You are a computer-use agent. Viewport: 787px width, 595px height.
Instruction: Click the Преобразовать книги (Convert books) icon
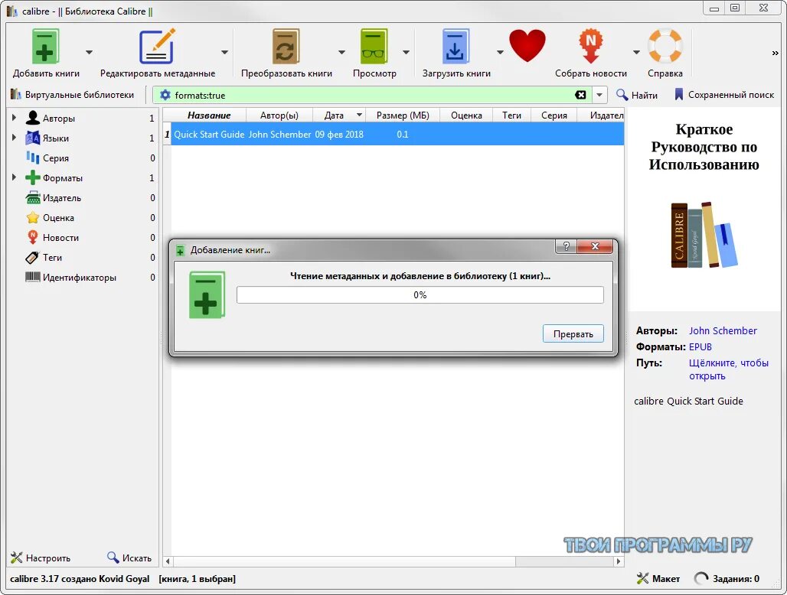pos(286,46)
